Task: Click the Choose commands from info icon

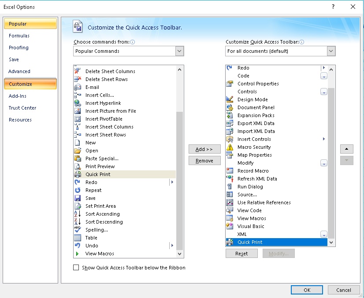Action: point(132,42)
